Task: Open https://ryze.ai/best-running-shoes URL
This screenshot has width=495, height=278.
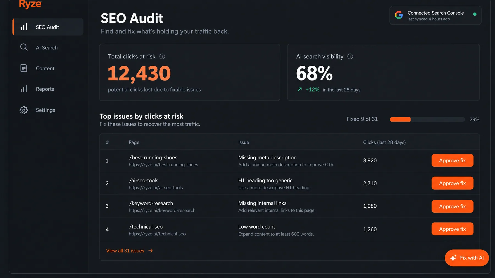Action: click(x=163, y=165)
